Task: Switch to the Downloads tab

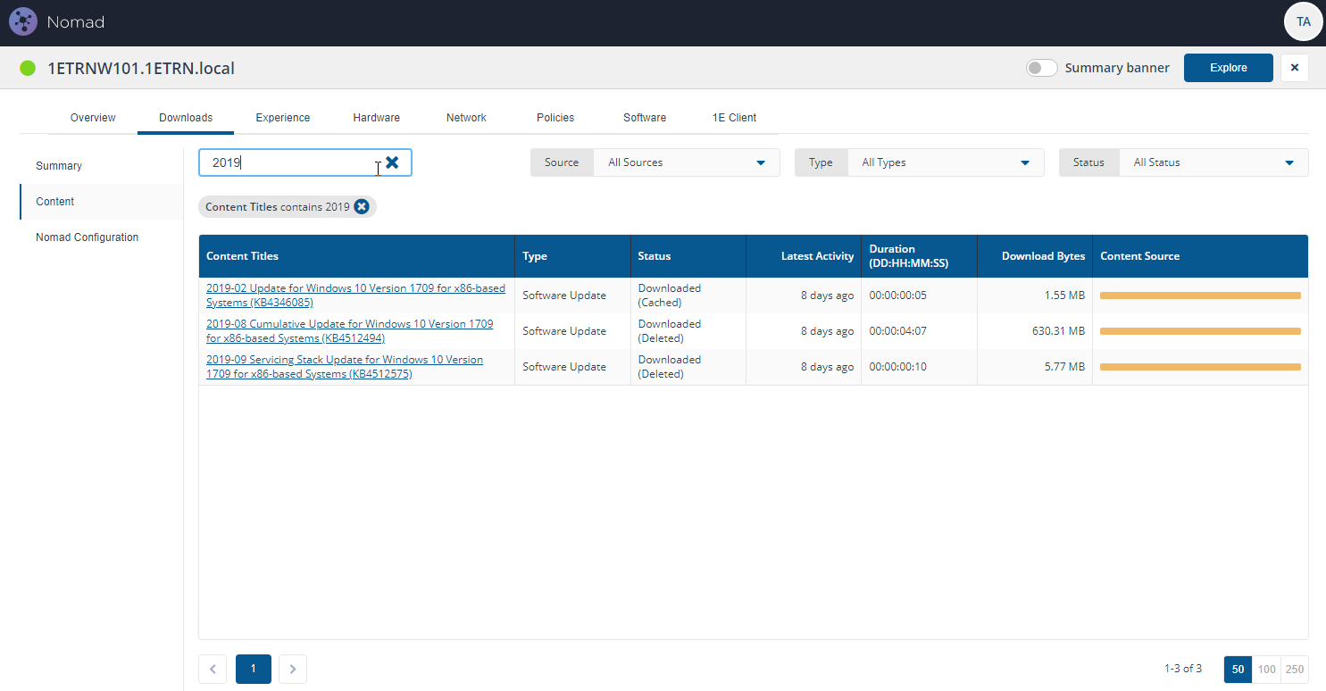Action: click(x=186, y=118)
